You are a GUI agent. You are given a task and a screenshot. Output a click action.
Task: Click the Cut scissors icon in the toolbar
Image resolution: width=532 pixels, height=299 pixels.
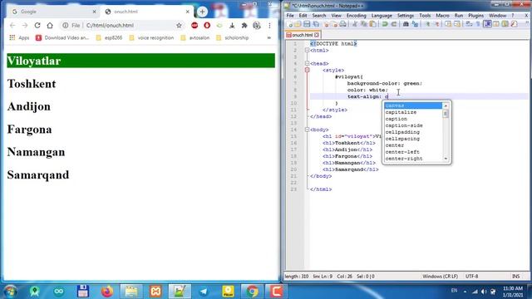coord(355,24)
